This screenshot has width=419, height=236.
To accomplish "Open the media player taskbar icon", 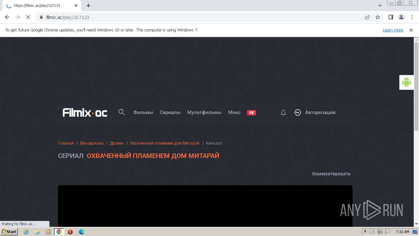I will [x=48, y=232].
